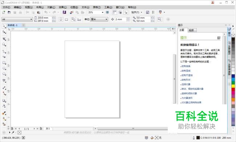The height and width of the screenshot is (142, 236).
Task: Click the Application launcher icon
Action: click(160, 12)
